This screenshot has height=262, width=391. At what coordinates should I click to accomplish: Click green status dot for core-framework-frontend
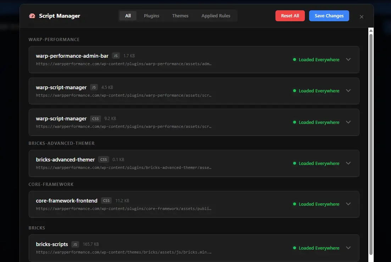pyautogui.click(x=295, y=204)
